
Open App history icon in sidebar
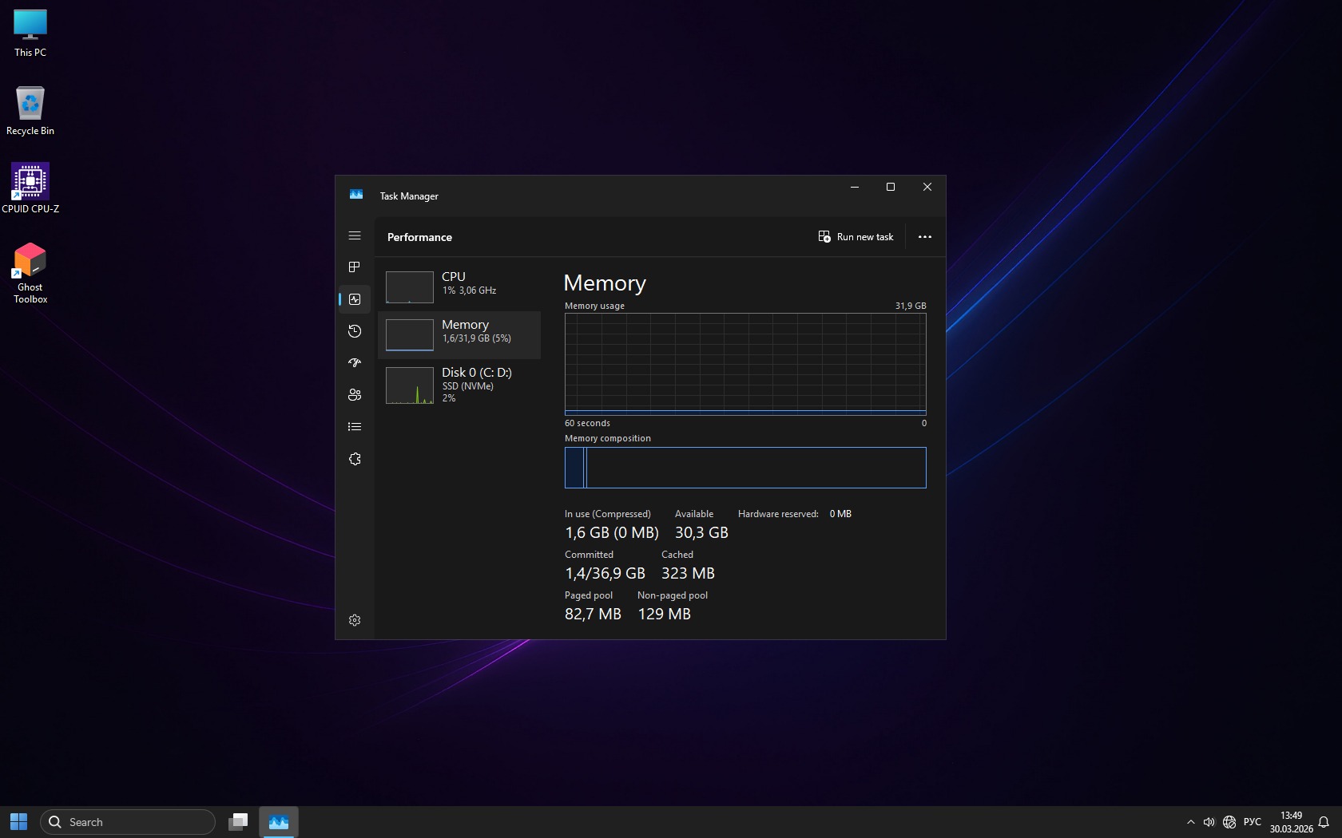click(355, 331)
